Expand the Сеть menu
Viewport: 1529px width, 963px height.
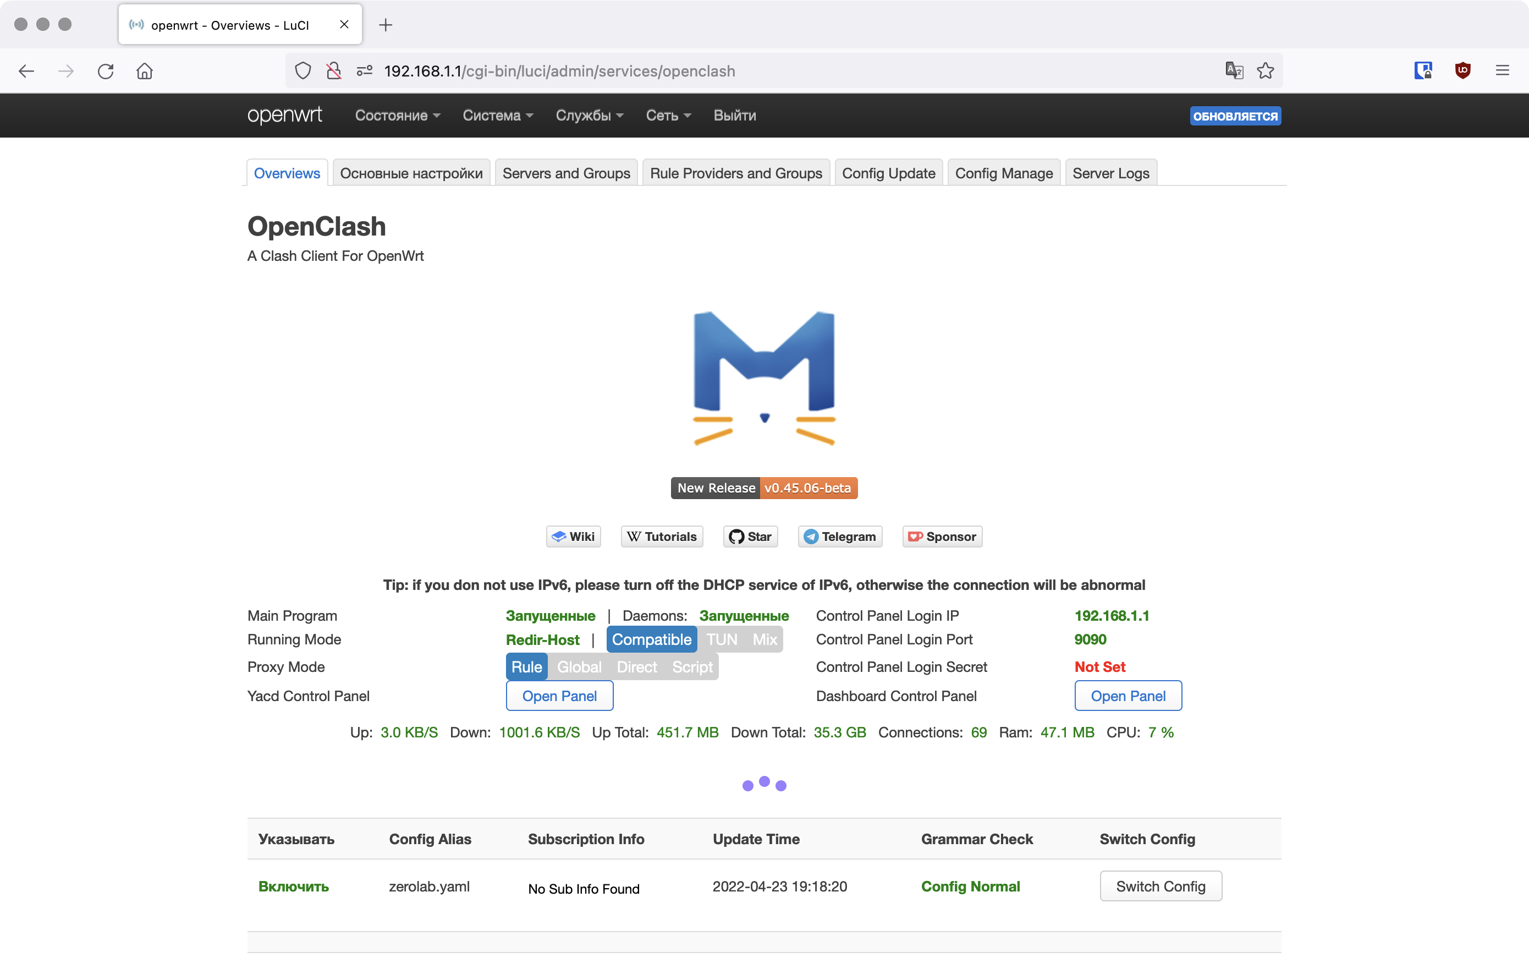(668, 115)
